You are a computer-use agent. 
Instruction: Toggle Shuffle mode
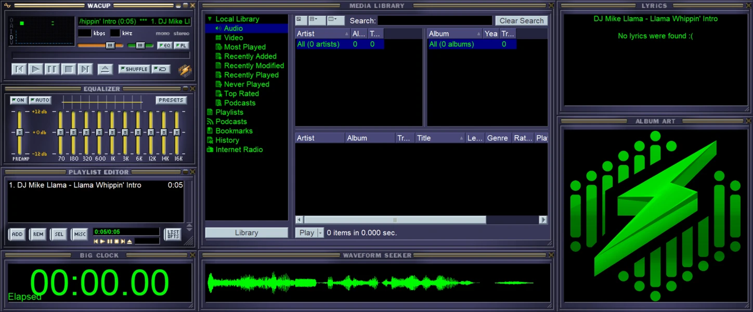click(x=134, y=69)
